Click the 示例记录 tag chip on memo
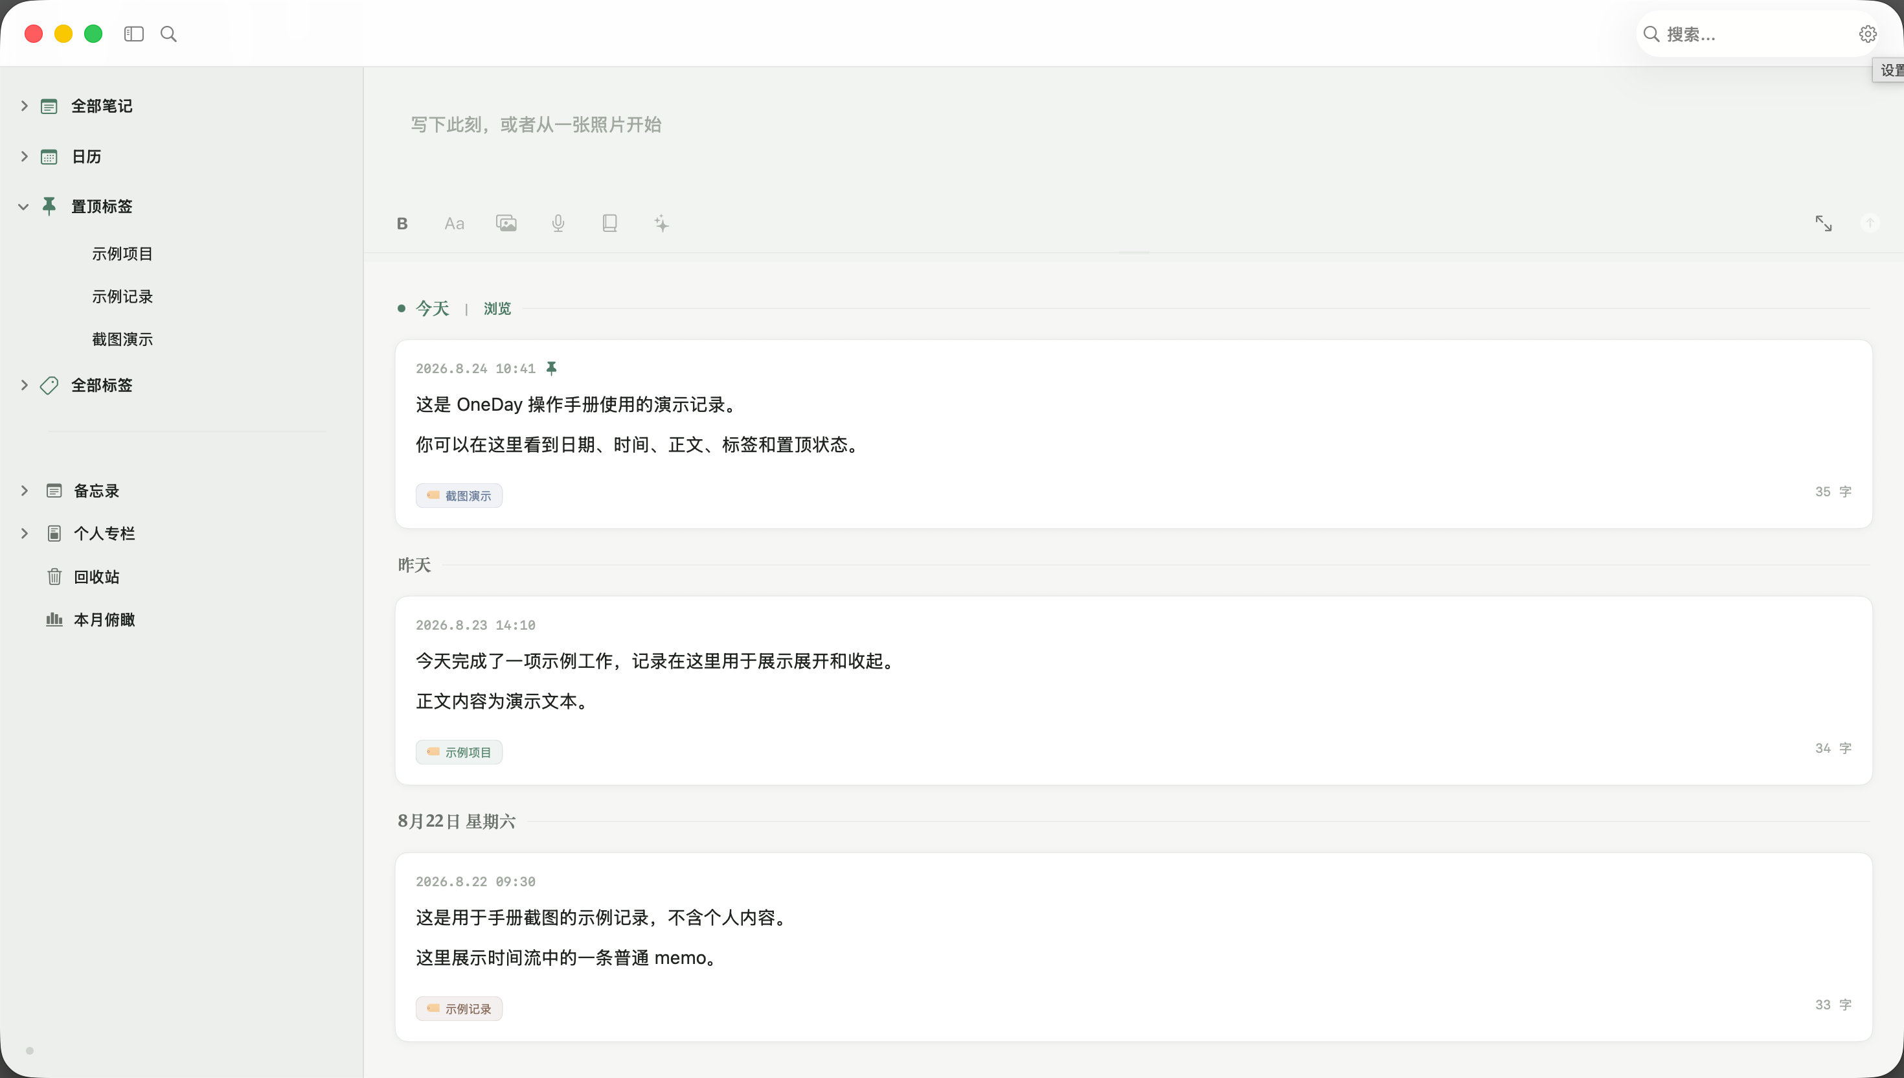 click(459, 1009)
